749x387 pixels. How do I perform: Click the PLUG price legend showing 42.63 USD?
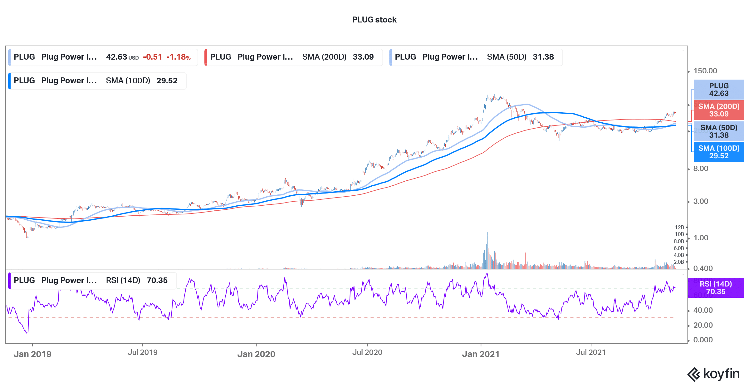pyautogui.click(x=103, y=57)
